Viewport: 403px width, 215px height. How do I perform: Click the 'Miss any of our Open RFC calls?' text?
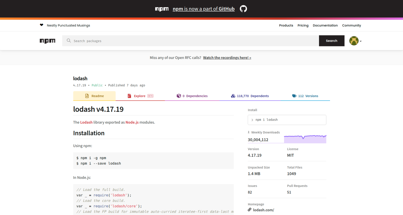point(176,58)
